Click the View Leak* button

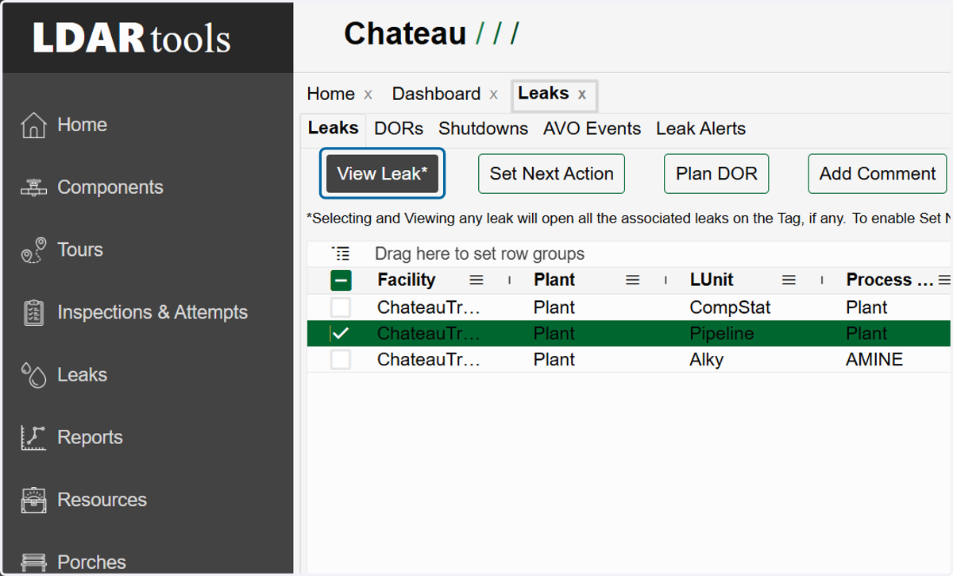point(382,173)
